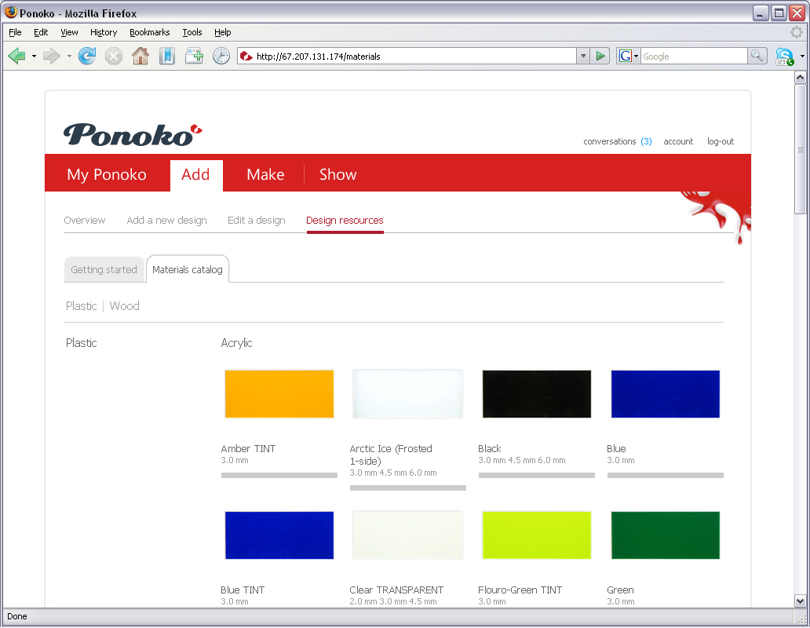This screenshot has height=628, width=810.
Task: Open the Tools menu
Action: pyautogui.click(x=192, y=32)
